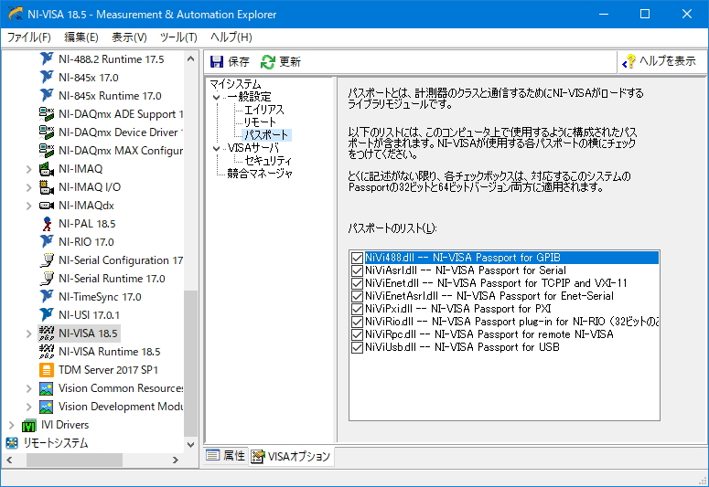The image size is (709, 487).
Task: Expand the Vision Common Resources node
Action: click(29, 388)
